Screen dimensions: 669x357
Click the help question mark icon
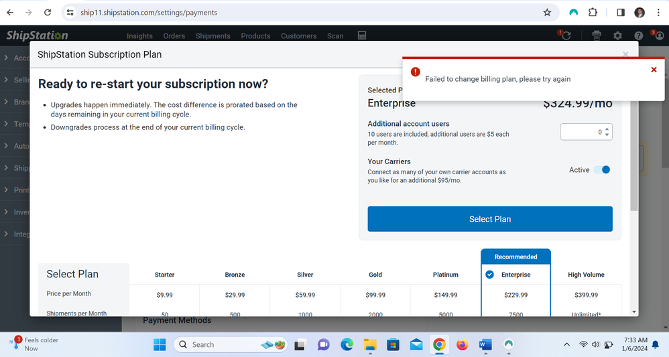click(638, 35)
